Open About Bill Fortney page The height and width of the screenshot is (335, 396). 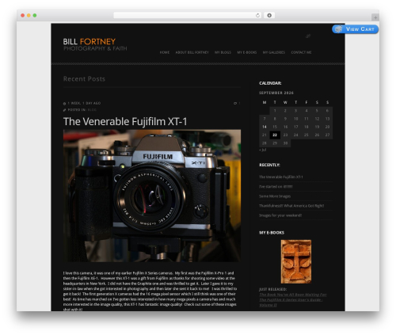pos(192,52)
